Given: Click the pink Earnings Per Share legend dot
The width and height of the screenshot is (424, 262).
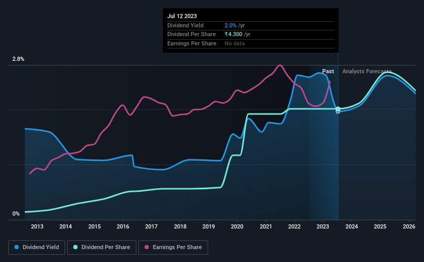Looking at the screenshot, I should pyautogui.click(x=147, y=247).
